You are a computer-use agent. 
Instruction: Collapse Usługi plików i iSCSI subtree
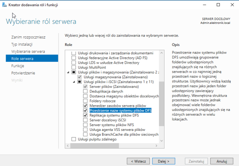tap(74, 82)
